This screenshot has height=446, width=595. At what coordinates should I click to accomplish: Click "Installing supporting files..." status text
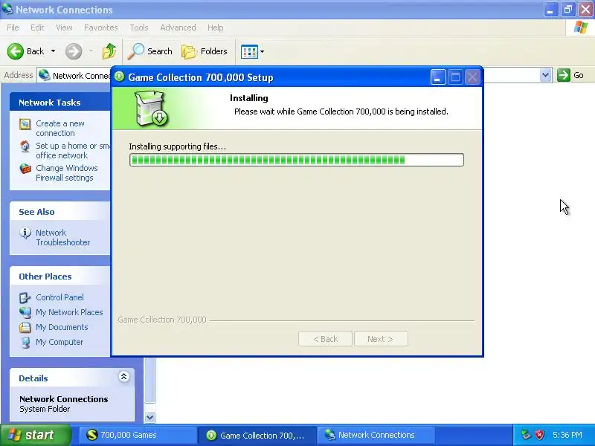[x=177, y=146]
